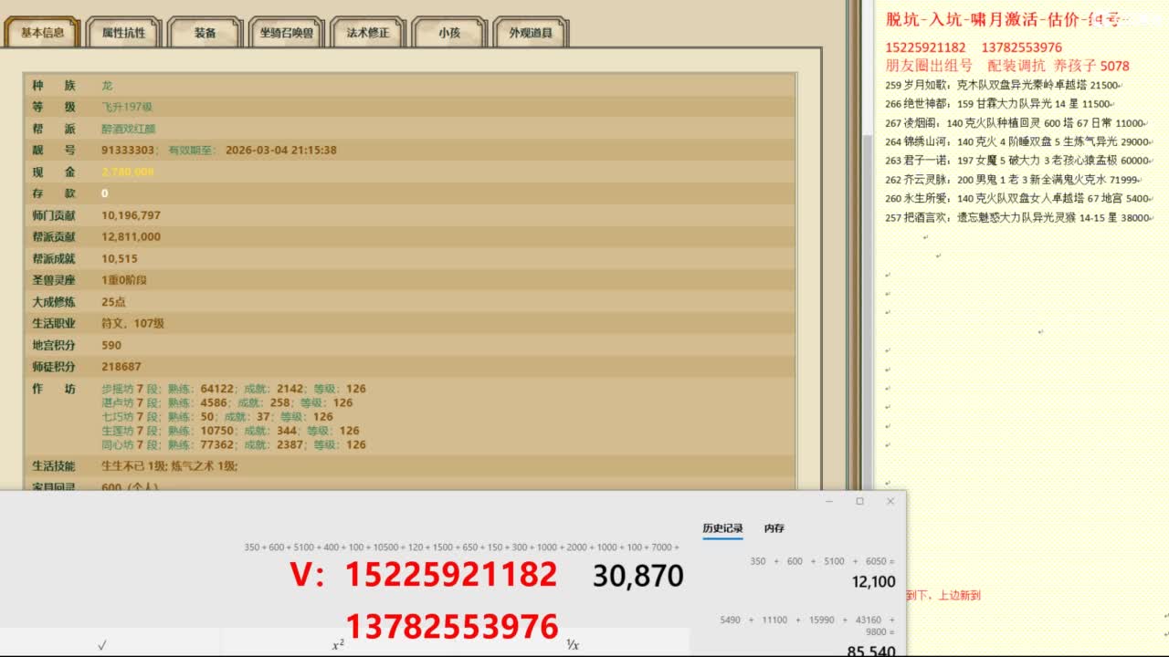Click document line 263 君子一诺

coord(1016,161)
